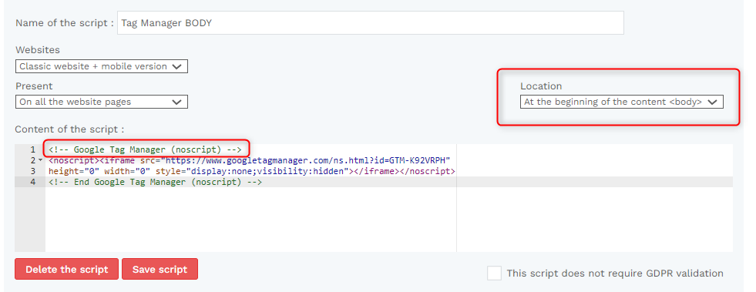Click line number 3 in the gutter
The image size is (756, 292).
pyautogui.click(x=33, y=171)
